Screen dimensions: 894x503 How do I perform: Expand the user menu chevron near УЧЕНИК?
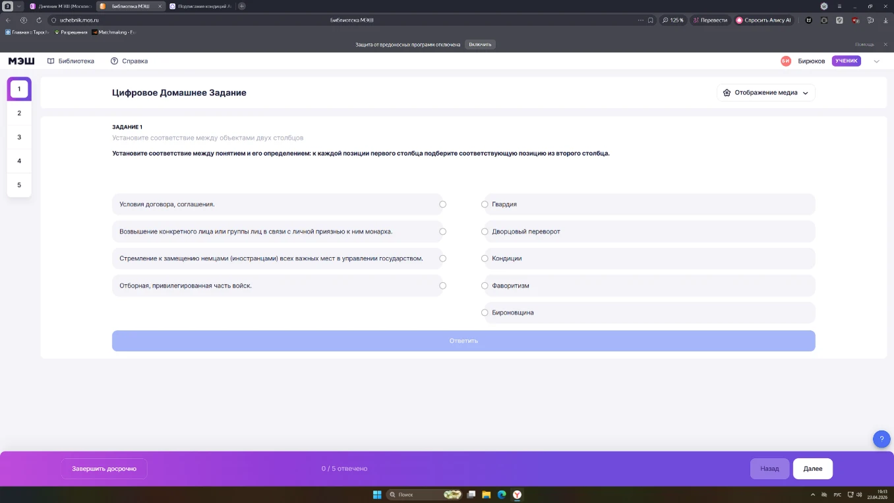pos(876,61)
